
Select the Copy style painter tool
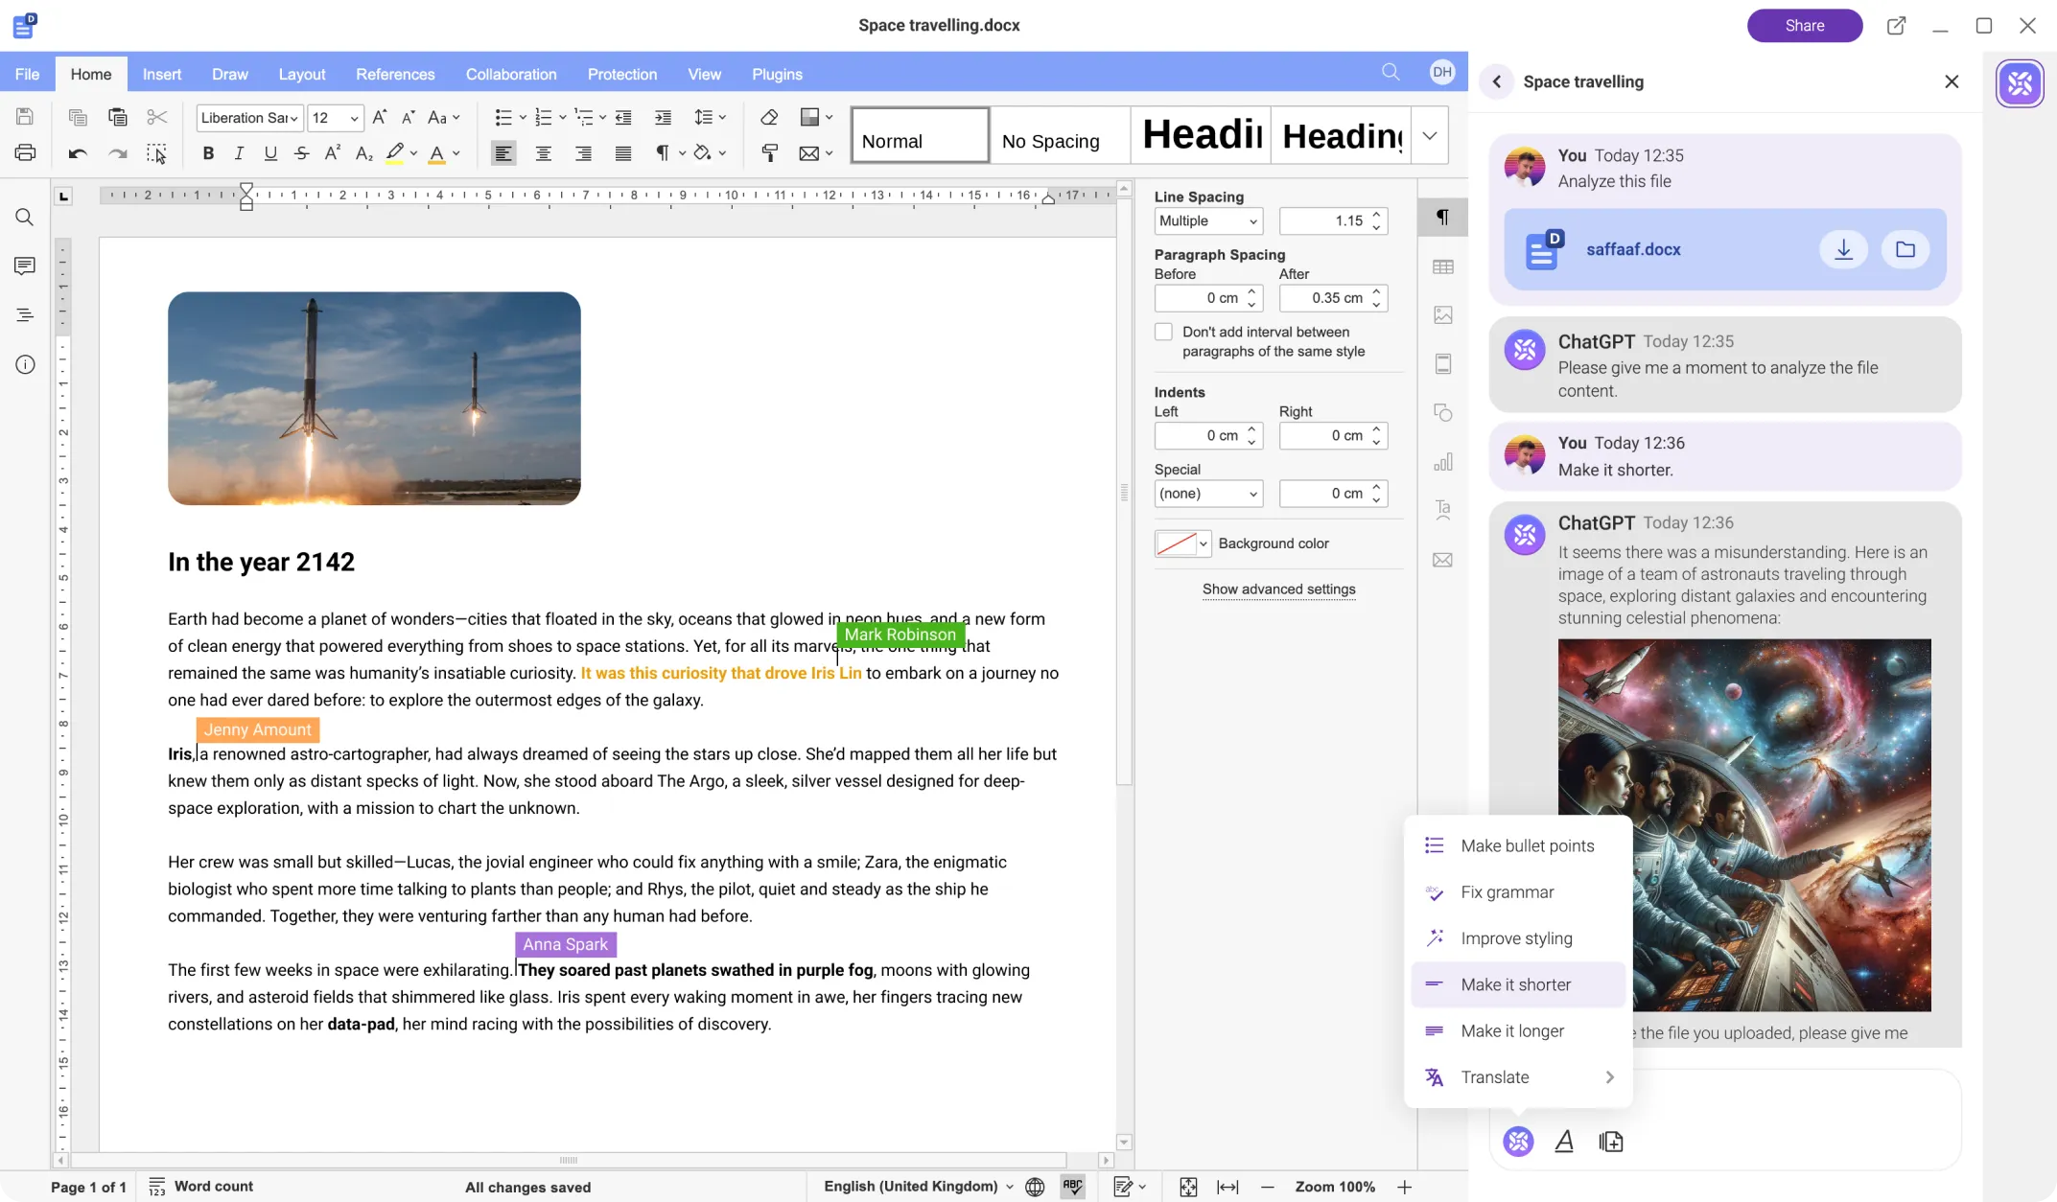click(x=769, y=152)
